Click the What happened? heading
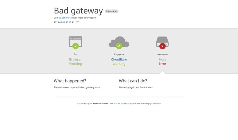 point(70,81)
